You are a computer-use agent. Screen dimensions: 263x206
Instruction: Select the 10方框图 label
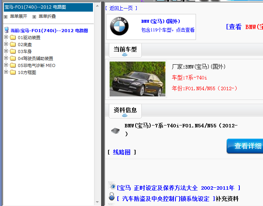(27, 72)
